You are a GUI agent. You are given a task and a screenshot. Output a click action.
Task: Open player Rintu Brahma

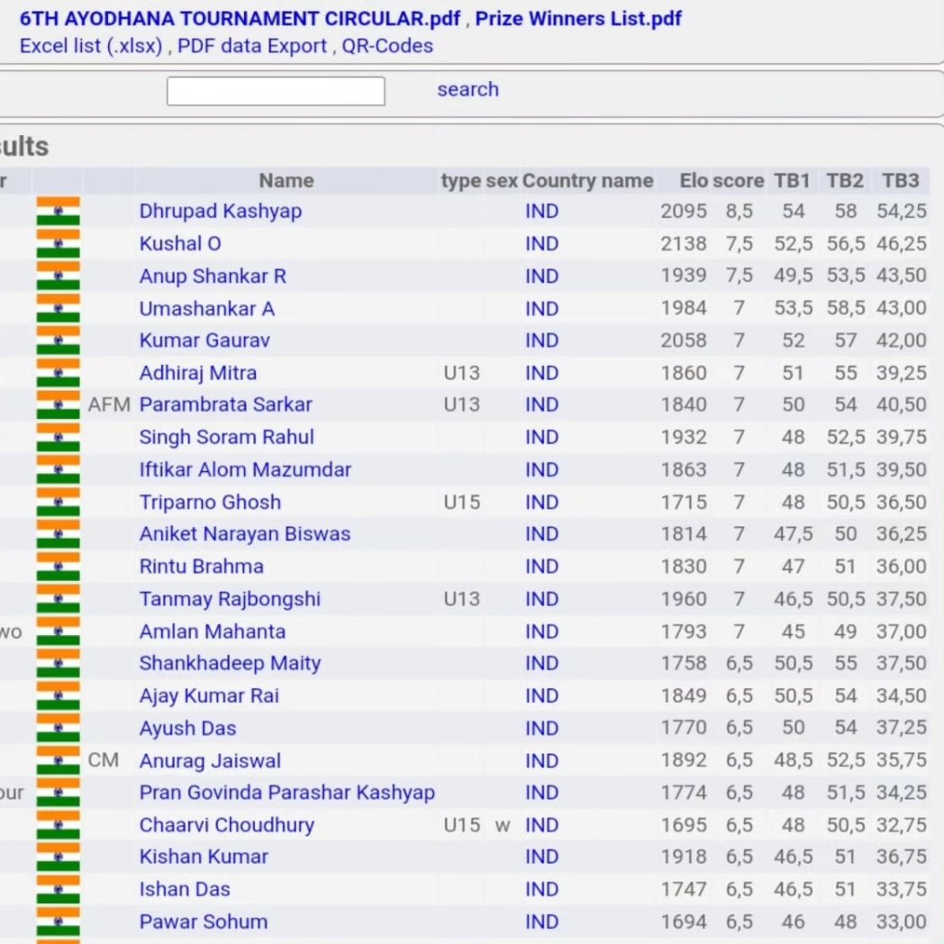tap(201, 567)
